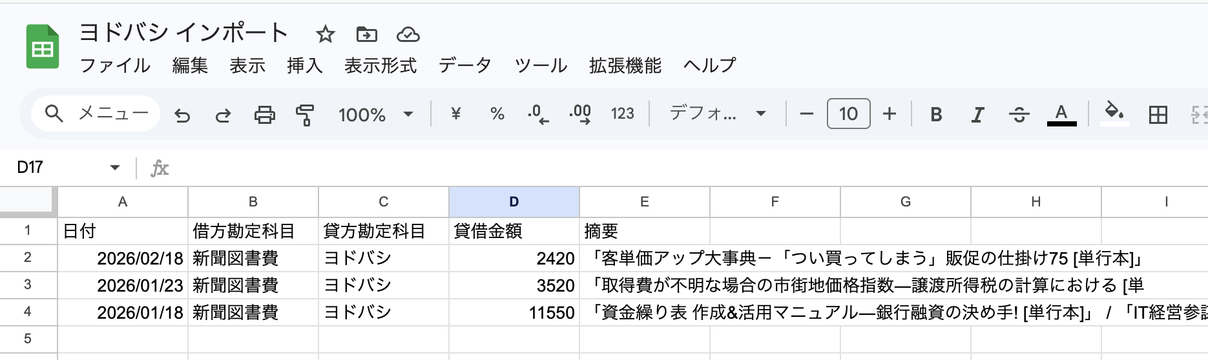1208x360 pixels.
Task: Open the データ menu
Action: click(464, 65)
